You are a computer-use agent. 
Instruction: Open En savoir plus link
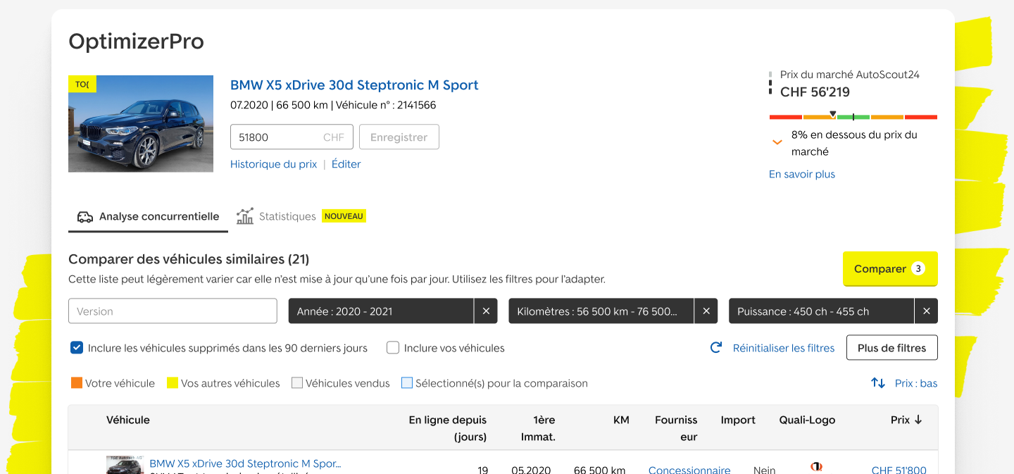802,174
